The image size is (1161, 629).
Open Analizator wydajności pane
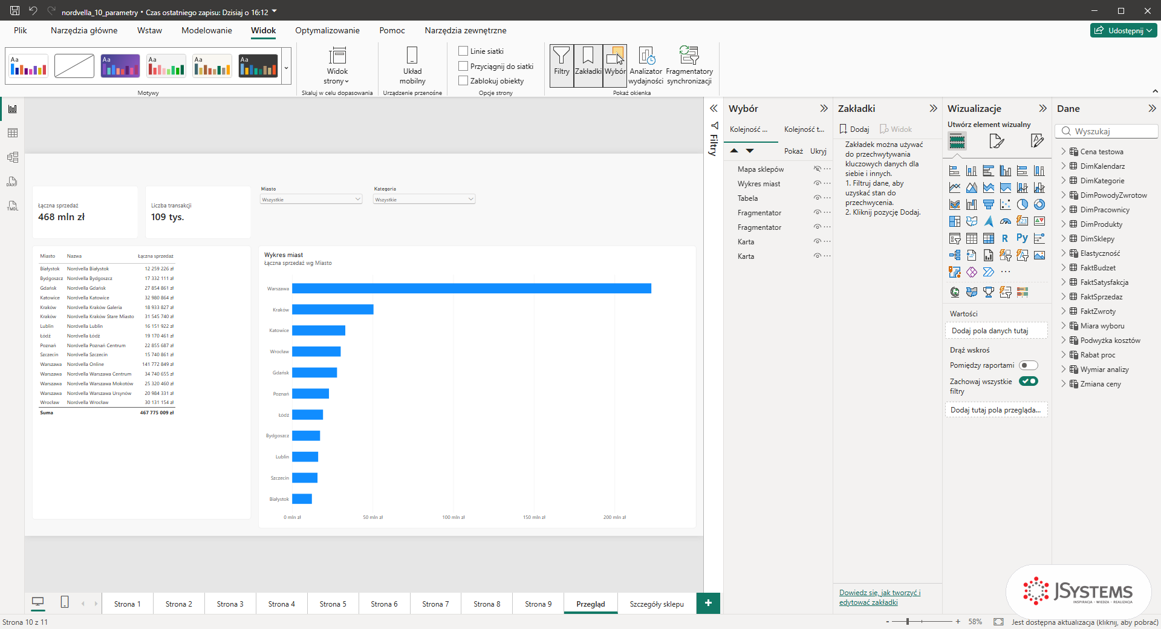coord(646,65)
